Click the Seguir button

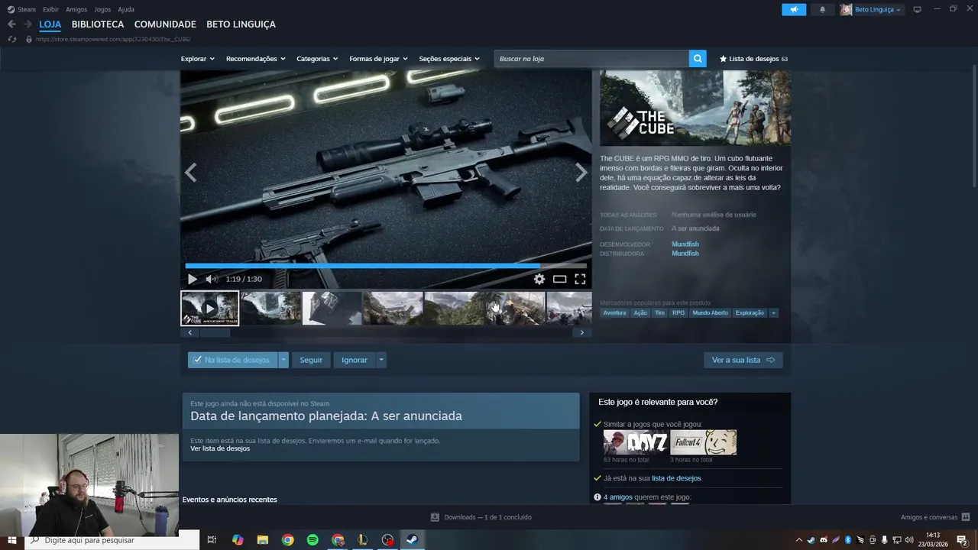click(311, 360)
